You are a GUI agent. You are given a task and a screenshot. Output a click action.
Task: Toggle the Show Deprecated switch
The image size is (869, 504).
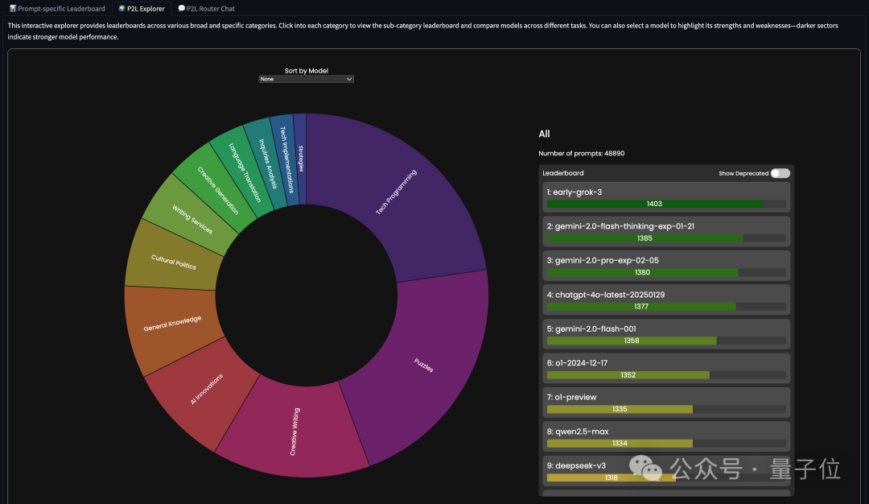point(780,174)
